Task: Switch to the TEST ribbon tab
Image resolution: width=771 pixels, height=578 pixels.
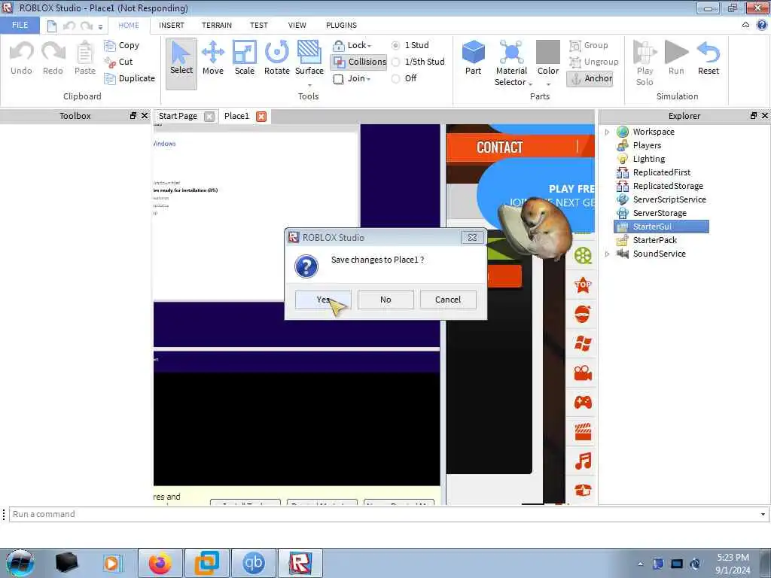Action: [x=259, y=25]
